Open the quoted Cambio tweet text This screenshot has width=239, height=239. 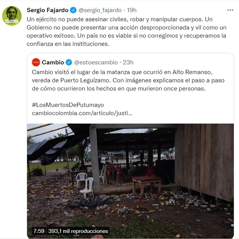(x=128, y=80)
